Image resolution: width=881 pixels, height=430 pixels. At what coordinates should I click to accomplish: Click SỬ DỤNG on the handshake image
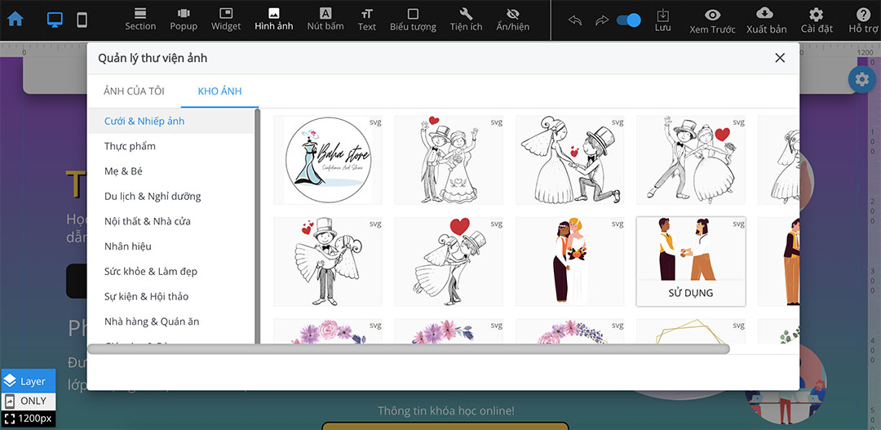pos(690,293)
